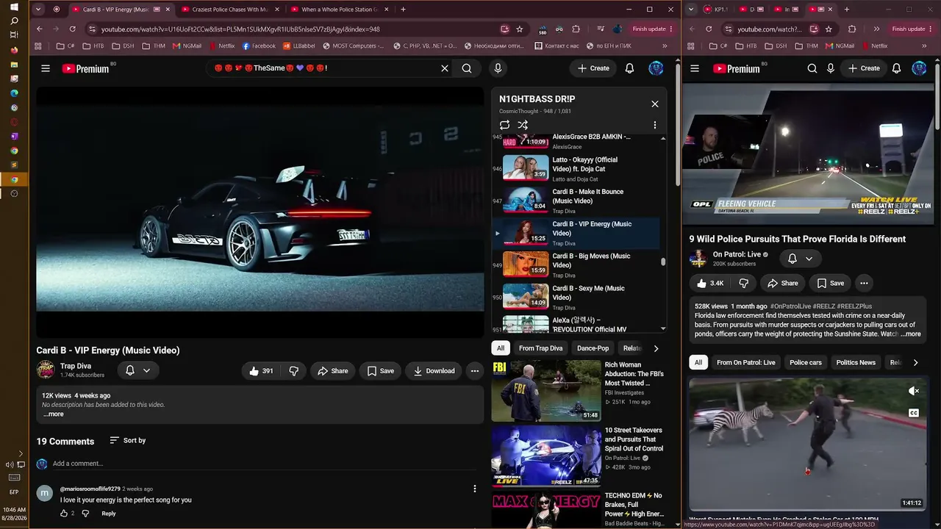941x529 pixels.
Task: Open the Netflix bookmark in left window
Action: click(x=221, y=46)
